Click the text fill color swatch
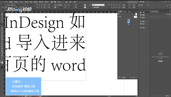 pyautogui.click(x=85, y=5)
